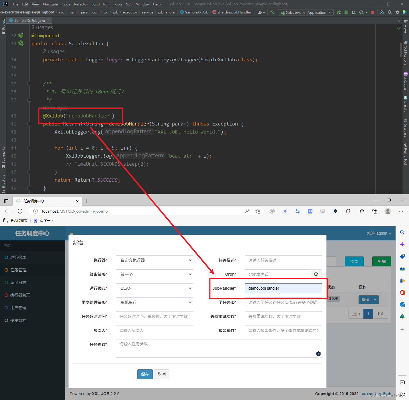This screenshot has width=409, height=400.
Task: Click the 取消 cancel button
Action: pos(162,374)
